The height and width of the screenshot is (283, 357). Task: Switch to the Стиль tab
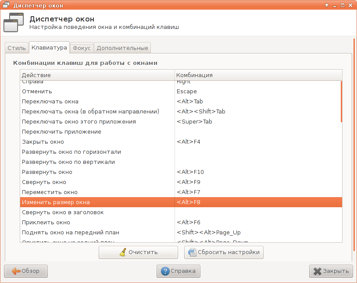[x=17, y=48]
